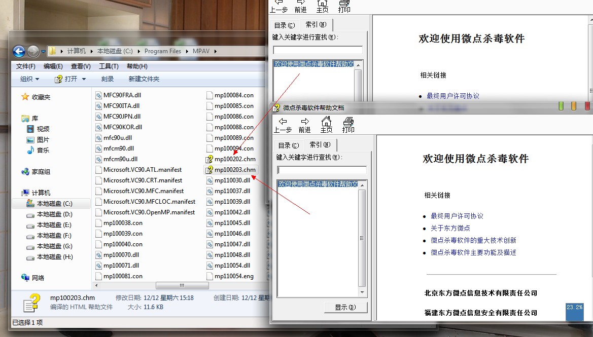Open 最终用户许可协议 link in front help window

pyautogui.click(x=457, y=216)
